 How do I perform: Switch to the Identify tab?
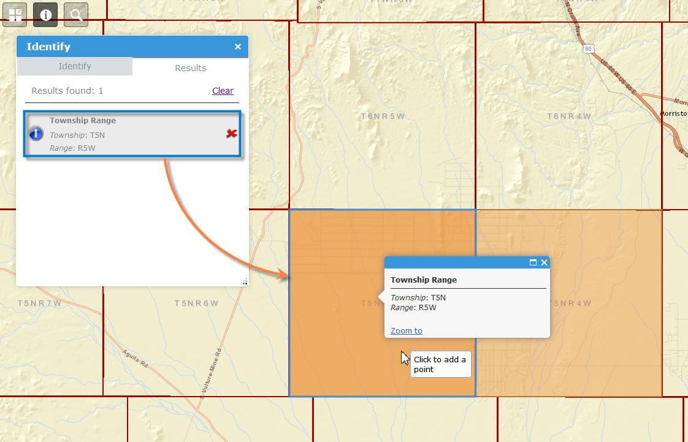(75, 66)
